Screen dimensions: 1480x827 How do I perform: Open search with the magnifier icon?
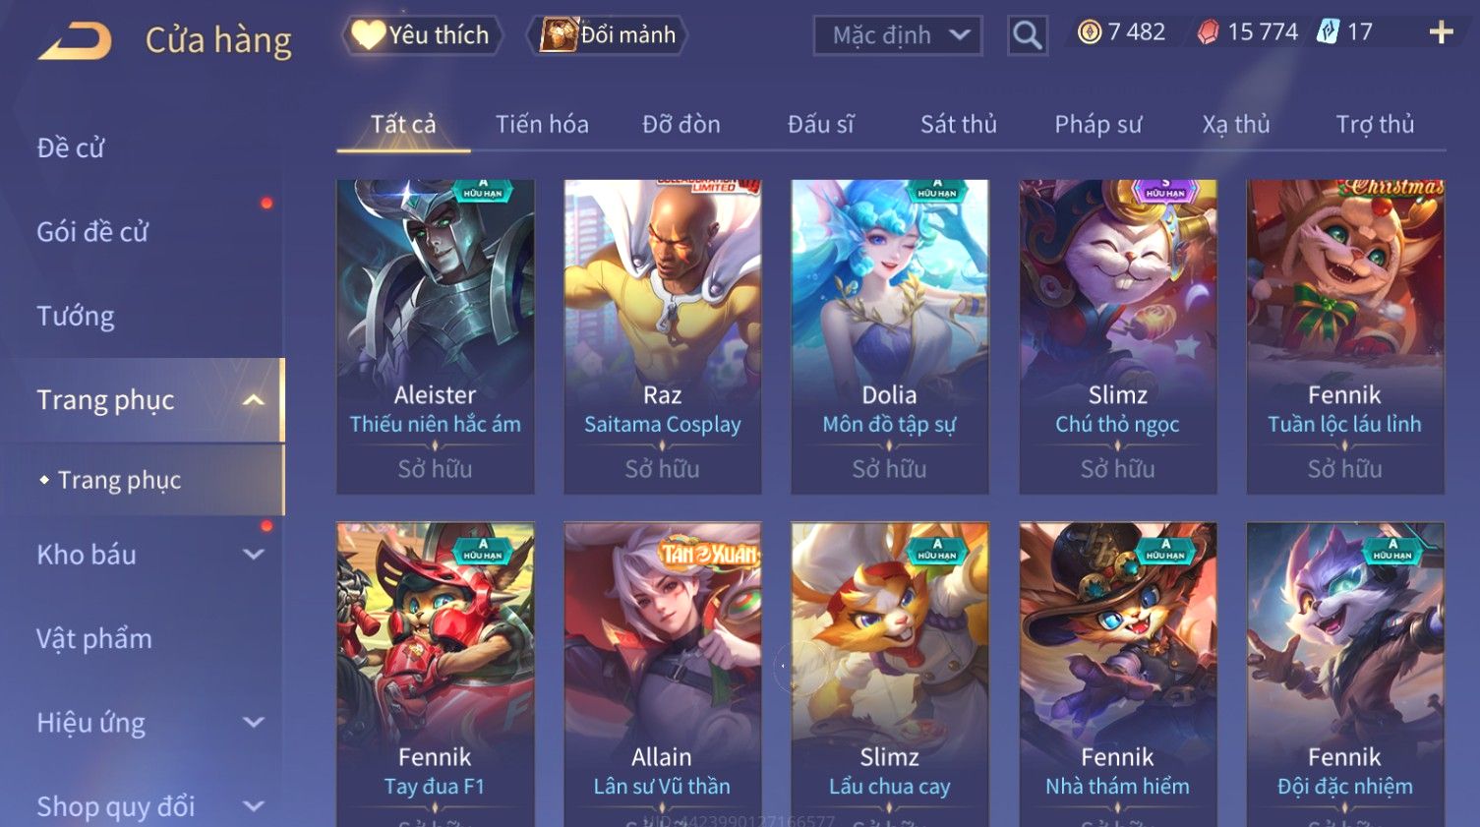click(x=1028, y=36)
